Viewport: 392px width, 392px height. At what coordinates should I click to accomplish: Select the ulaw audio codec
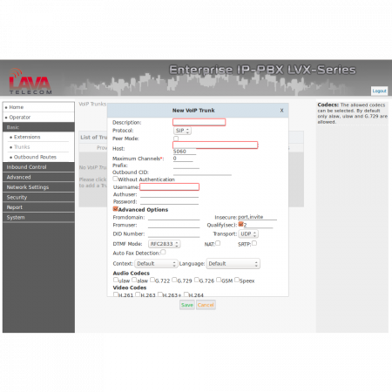click(x=116, y=280)
